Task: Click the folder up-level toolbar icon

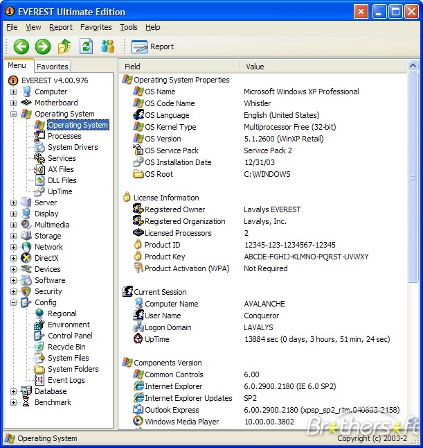Action: click(64, 46)
